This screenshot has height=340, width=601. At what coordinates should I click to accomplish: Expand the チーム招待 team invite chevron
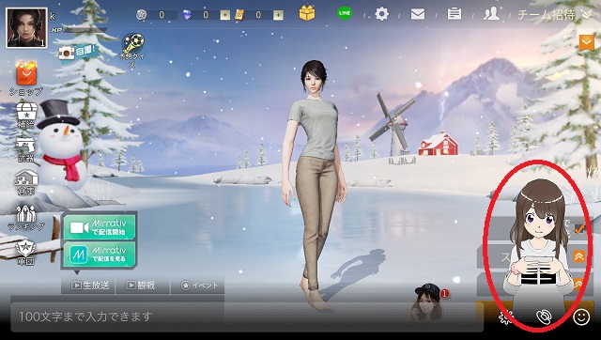click(x=586, y=15)
